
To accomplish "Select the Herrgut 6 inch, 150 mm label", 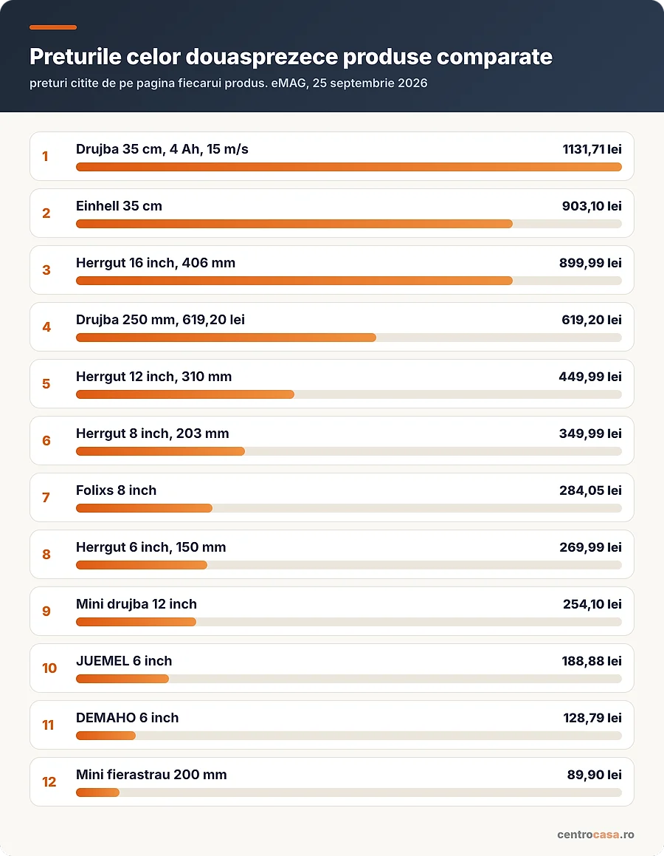I will (151, 547).
